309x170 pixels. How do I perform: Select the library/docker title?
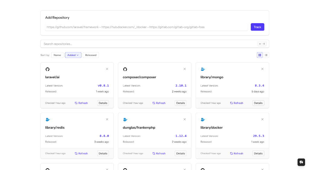click(212, 127)
